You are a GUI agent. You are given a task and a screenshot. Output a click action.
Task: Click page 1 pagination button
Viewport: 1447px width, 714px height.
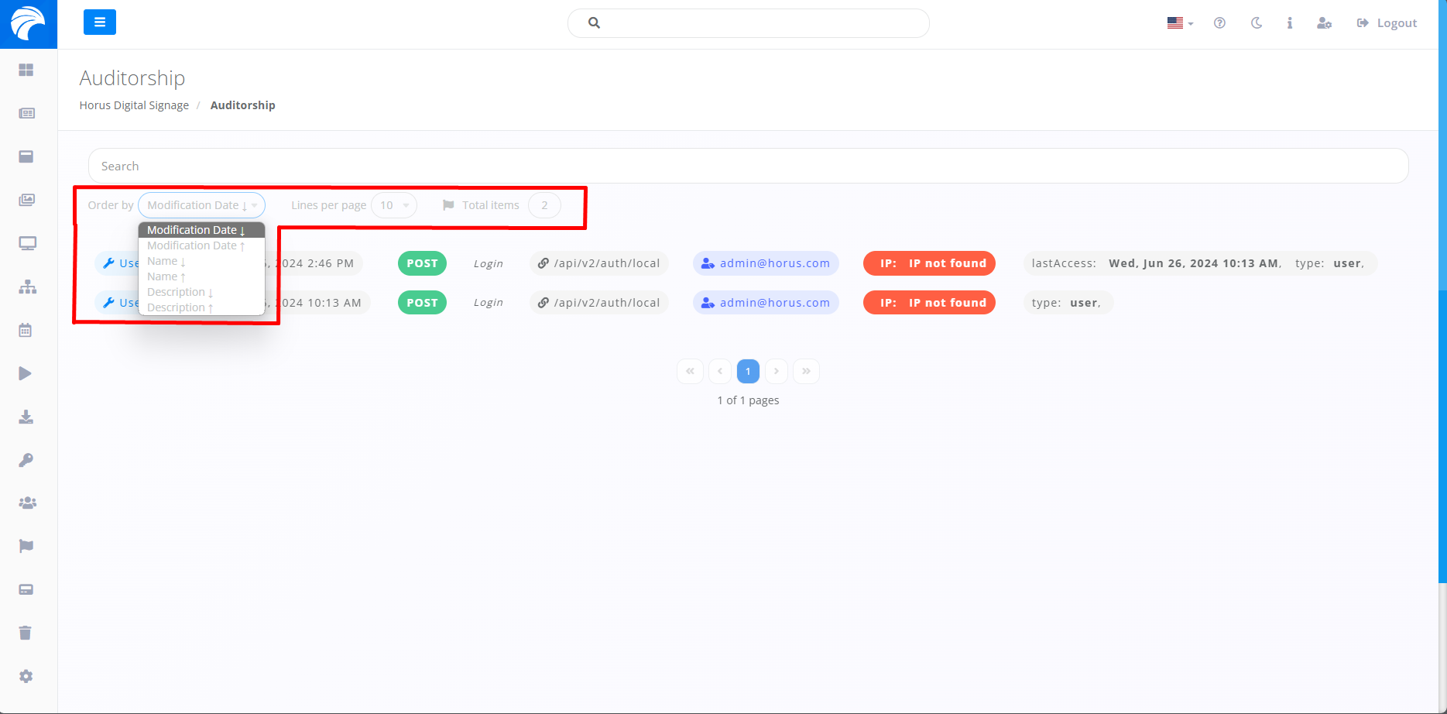click(x=748, y=372)
